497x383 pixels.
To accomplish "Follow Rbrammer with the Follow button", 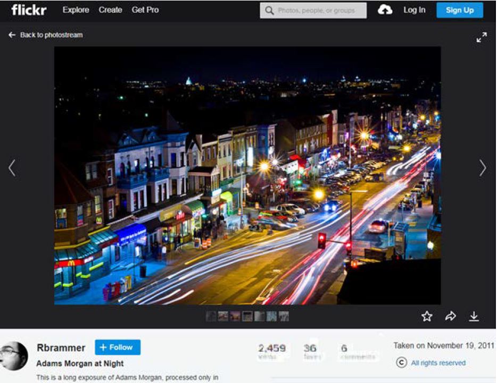I will [x=118, y=347].
